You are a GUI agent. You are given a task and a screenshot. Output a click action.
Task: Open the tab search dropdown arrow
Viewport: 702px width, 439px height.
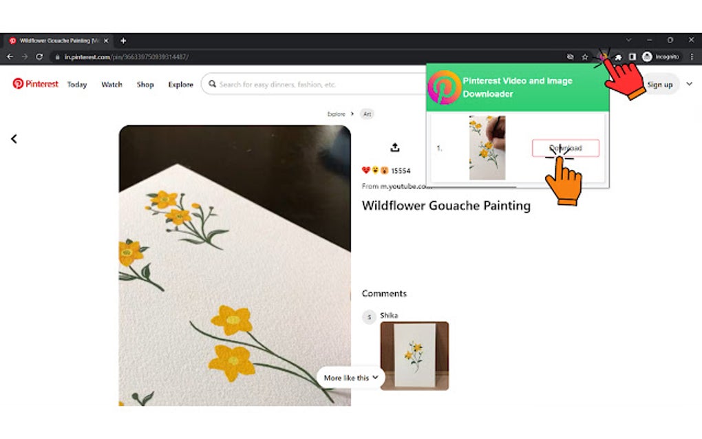coord(628,41)
